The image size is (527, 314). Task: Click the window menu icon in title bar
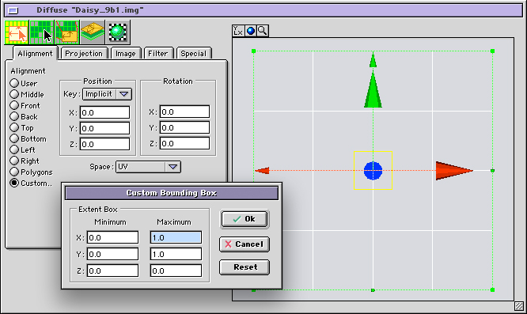13,10
